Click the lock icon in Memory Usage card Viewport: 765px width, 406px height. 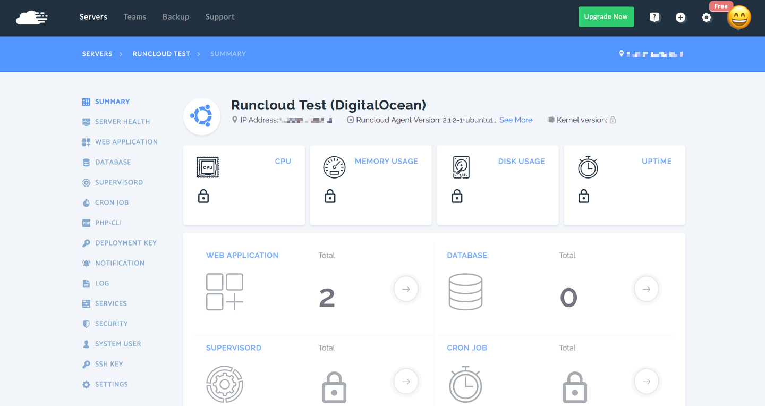pyautogui.click(x=330, y=197)
